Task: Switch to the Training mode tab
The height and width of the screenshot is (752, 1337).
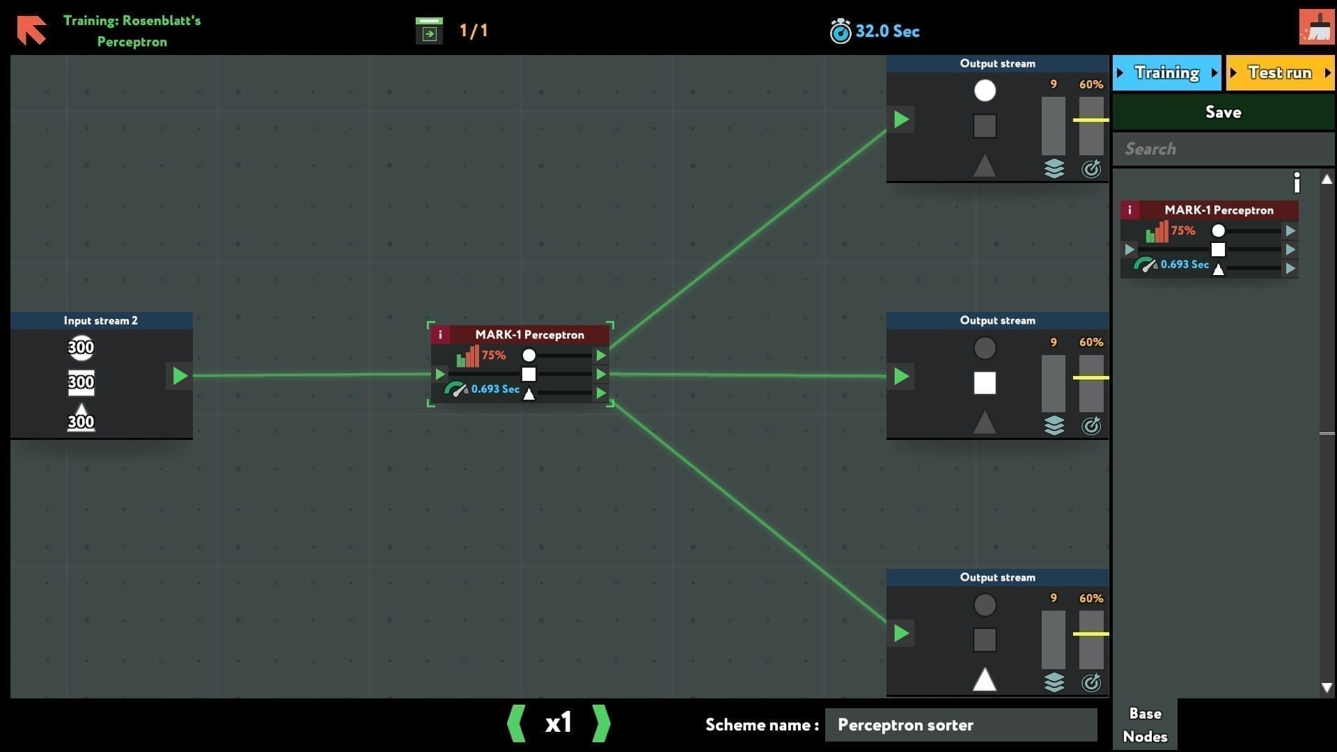Action: 1166,73
